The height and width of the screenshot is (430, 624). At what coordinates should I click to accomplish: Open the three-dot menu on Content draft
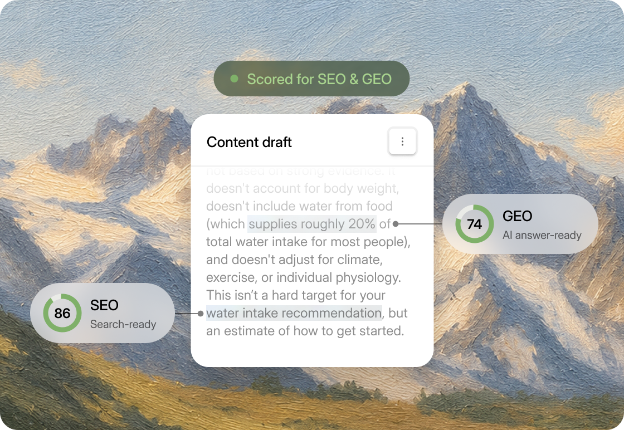[x=402, y=141]
